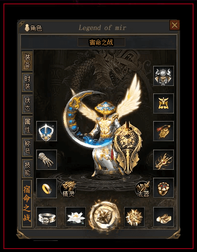Image resolution: width=197 pixels, height=252 pixels.
Task: Select the gold talisman charm with red tassel
Action: tap(164, 131)
